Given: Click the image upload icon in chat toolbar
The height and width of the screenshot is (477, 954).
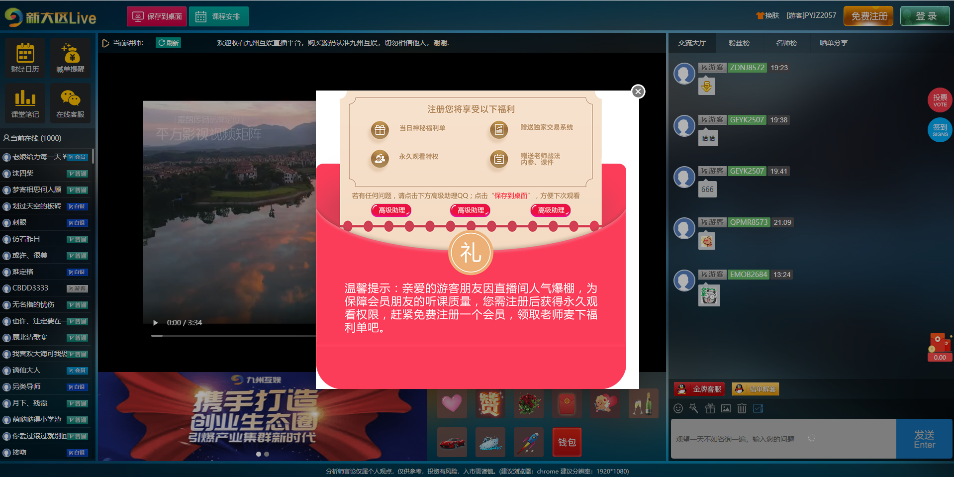Looking at the screenshot, I should pos(726,408).
